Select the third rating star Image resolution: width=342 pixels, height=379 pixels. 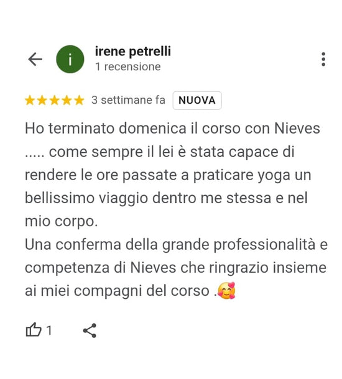click(55, 100)
